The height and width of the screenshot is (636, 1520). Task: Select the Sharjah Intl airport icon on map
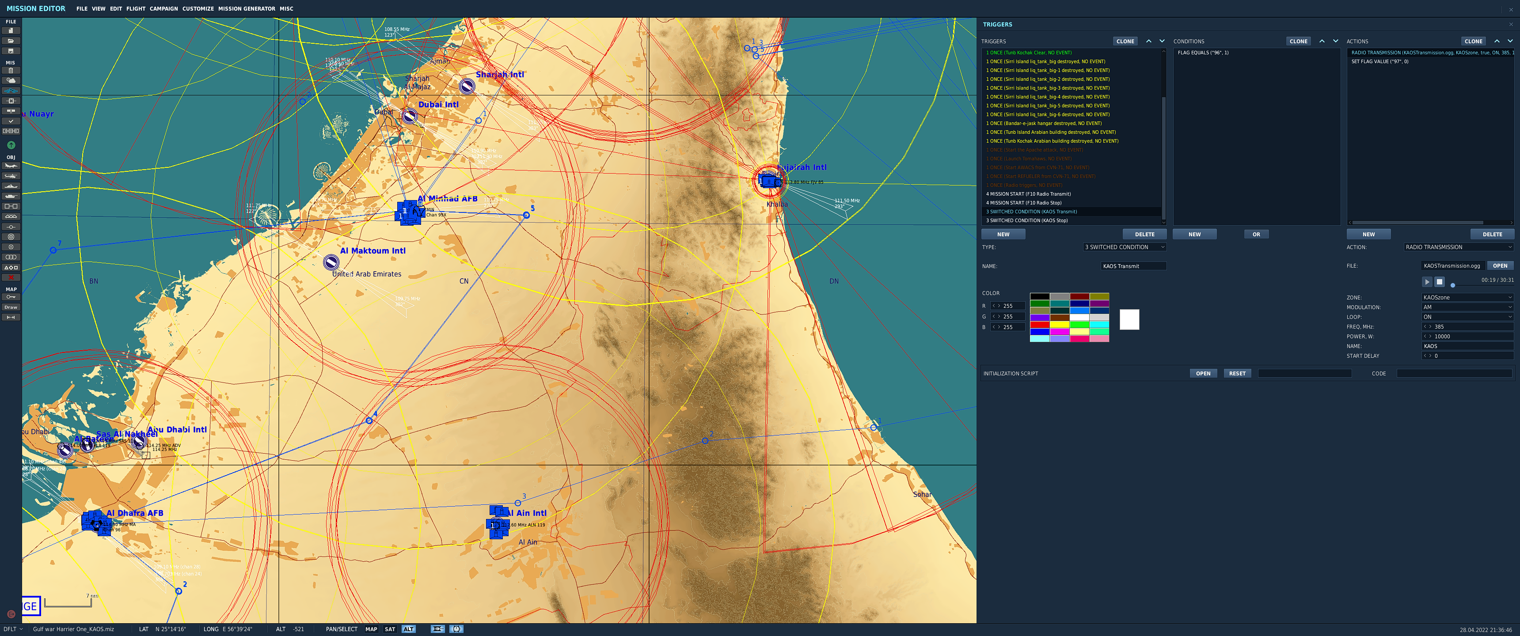pyautogui.click(x=467, y=86)
